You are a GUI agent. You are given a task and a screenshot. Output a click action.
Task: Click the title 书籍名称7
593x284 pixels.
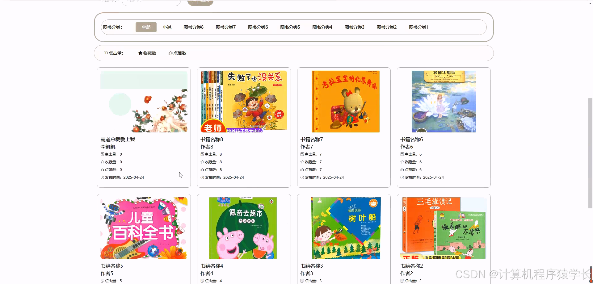(x=312, y=140)
